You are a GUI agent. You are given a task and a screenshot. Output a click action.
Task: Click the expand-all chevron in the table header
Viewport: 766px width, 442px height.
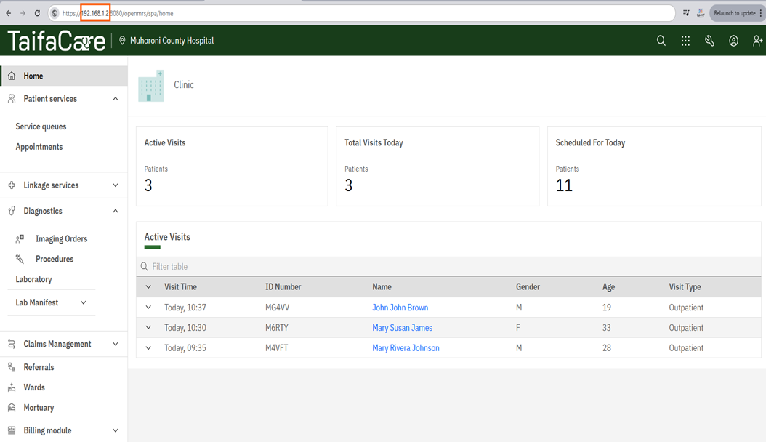(x=148, y=286)
